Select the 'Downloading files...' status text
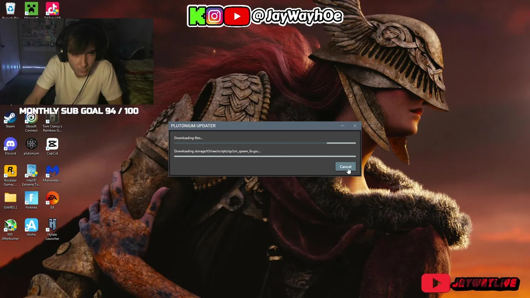The width and height of the screenshot is (530, 298). pyautogui.click(x=188, y=138)
